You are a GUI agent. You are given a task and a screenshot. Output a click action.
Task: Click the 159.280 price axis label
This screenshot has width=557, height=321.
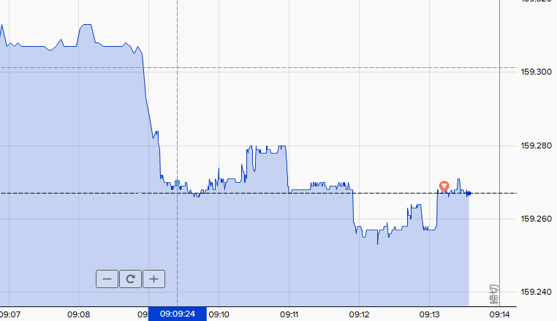537,146
